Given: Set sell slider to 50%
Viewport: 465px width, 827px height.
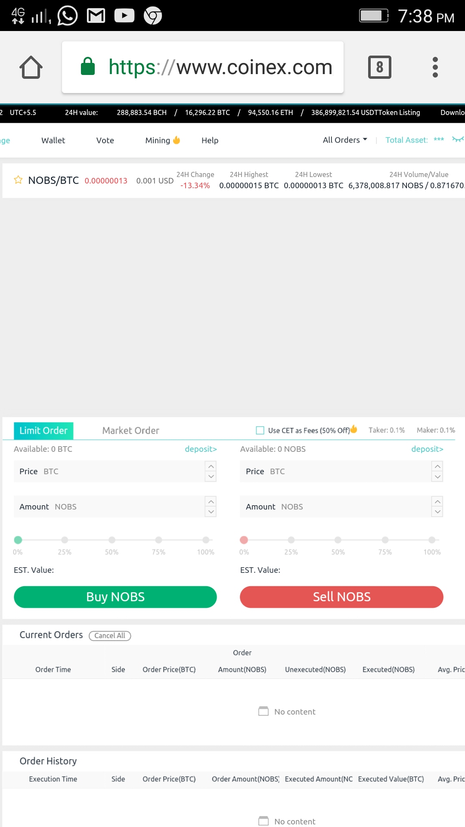Looking at the screenshot, I should (338, 540).
